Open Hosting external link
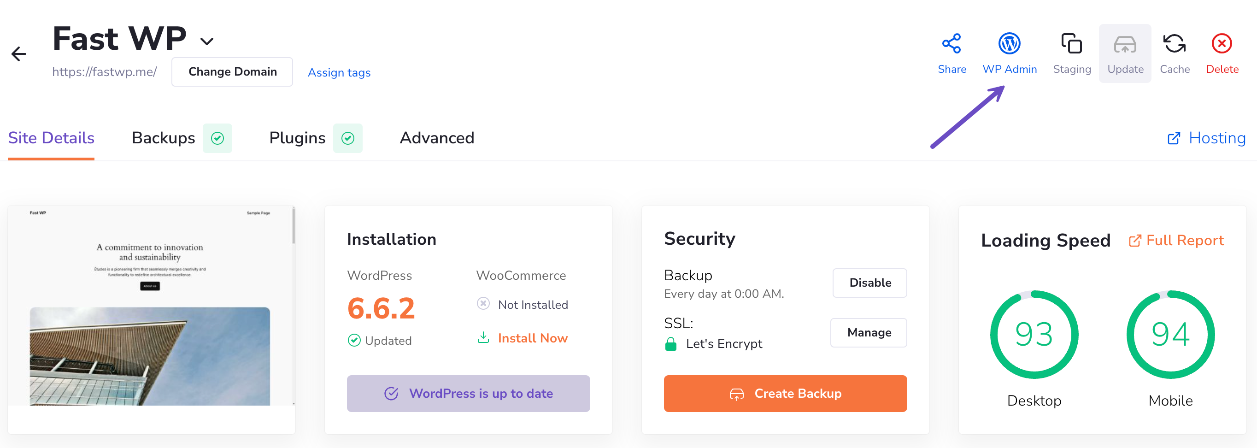Viewport: 1257px width, 448px height. [x=1206, y=138]
